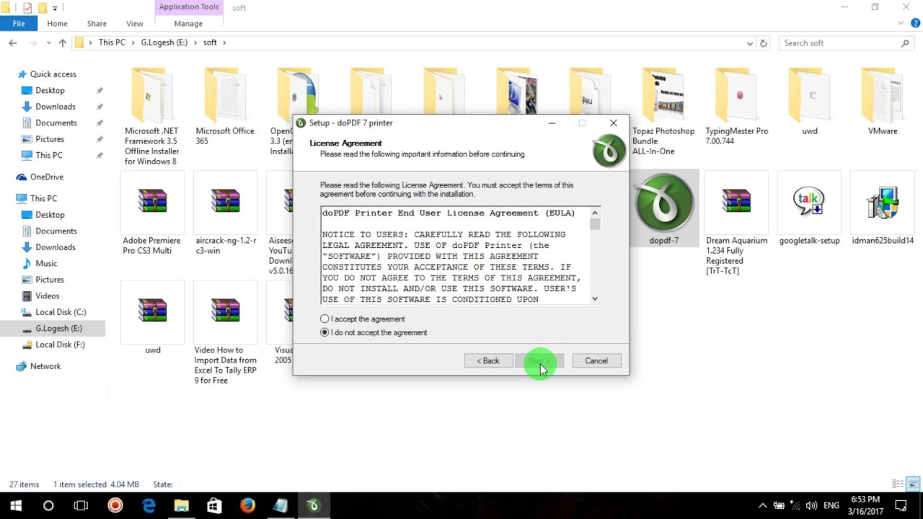The width and height of the screenshot is (923, 519).
Task: Click the license agreement scrollbar thumb
Action: pyautogui.click(x=595, y=224)
